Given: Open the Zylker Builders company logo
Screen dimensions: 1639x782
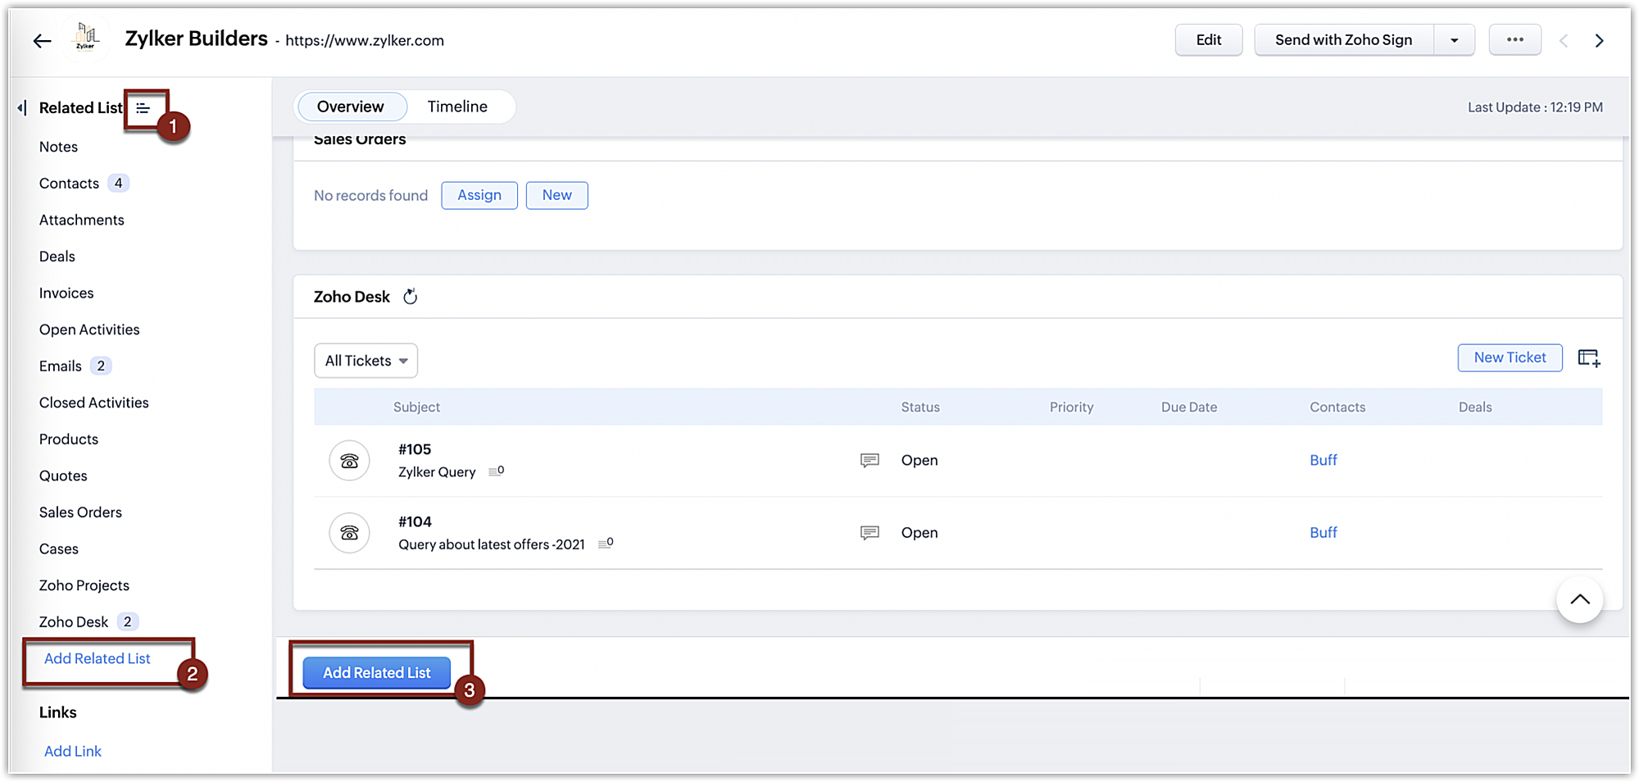Looking at the screenshot, I should pyautogui.click(x=86, y=38).
